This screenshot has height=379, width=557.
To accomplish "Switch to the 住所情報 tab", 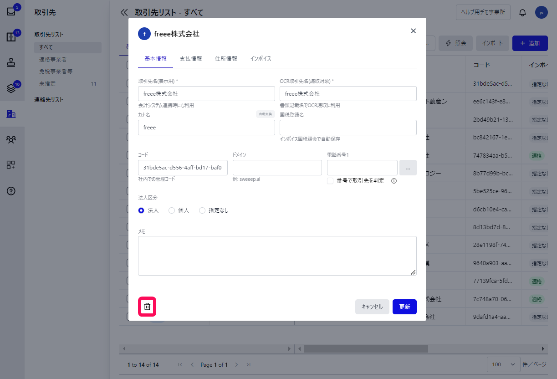I will coord(226,59).
